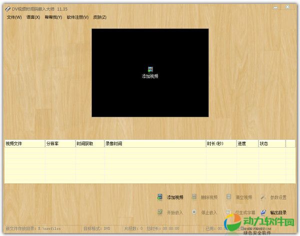This screenshot has height=236, width=300.
Task: Click the 视频文件 column header
Action: pyautogui.click(x=24, y=144)
